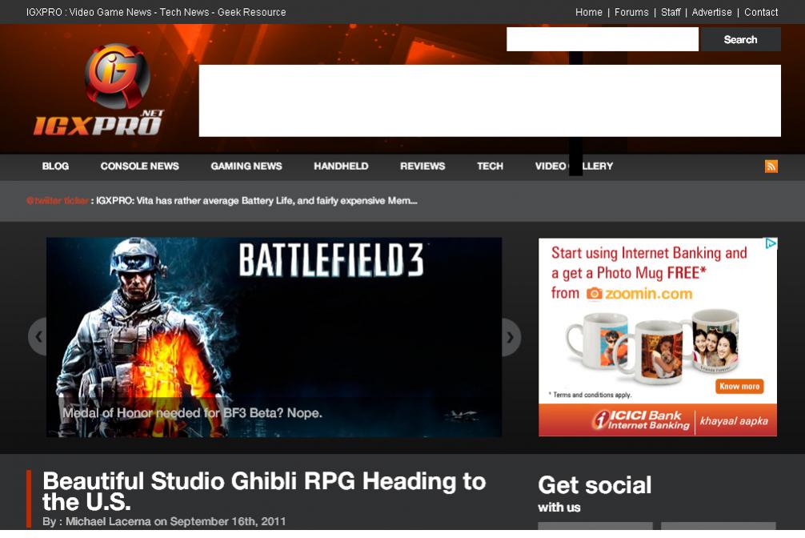Open the Home link in top bar
805x538 pixels.
588,12
